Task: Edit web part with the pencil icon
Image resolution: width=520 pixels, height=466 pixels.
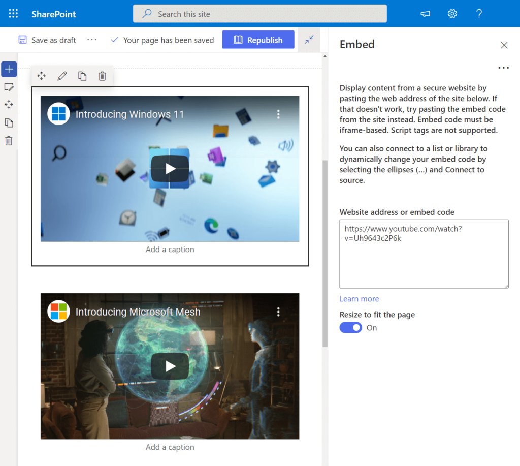Action: tap(62, 76)
